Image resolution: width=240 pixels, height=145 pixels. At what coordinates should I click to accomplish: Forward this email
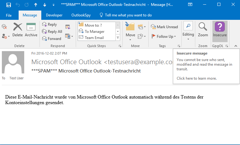point(51,39)
